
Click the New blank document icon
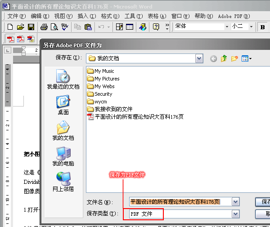pyautogui.click(x=10, y=27)
